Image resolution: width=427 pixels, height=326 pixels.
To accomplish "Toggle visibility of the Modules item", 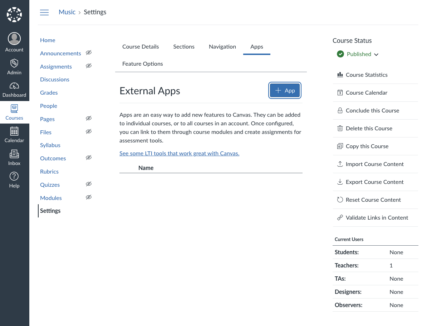I will coord(89,197).
